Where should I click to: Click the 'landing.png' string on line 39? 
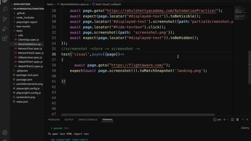189,70
